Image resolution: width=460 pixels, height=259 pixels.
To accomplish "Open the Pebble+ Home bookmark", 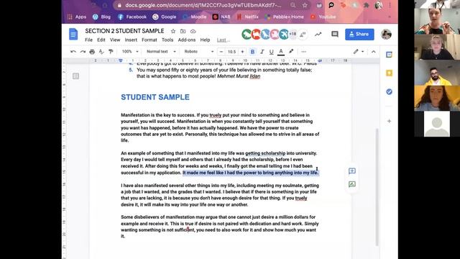I will pos(285,17).
